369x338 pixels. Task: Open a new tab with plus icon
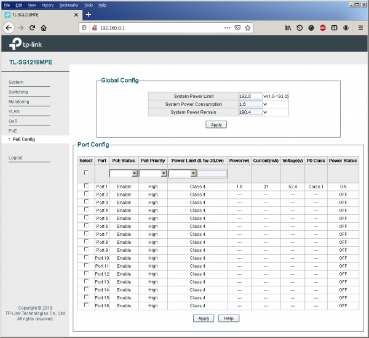coord(89,14)
